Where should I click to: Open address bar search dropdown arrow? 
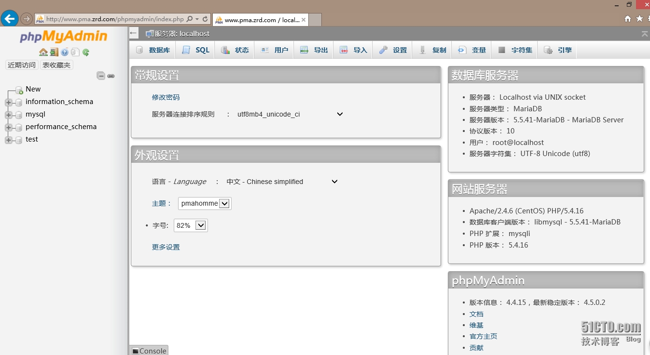197,19
